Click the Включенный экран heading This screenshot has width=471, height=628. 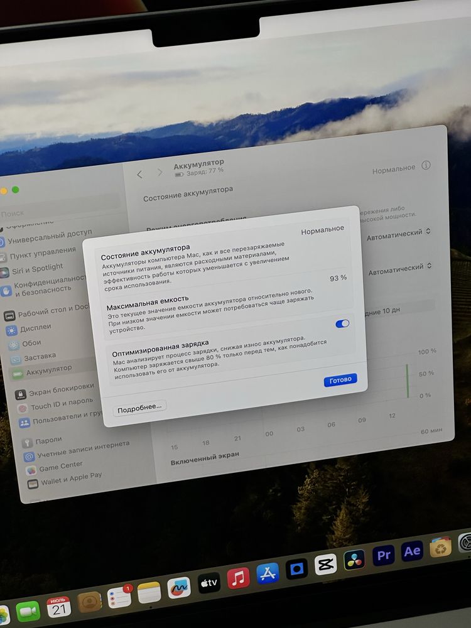click(205, 458)
